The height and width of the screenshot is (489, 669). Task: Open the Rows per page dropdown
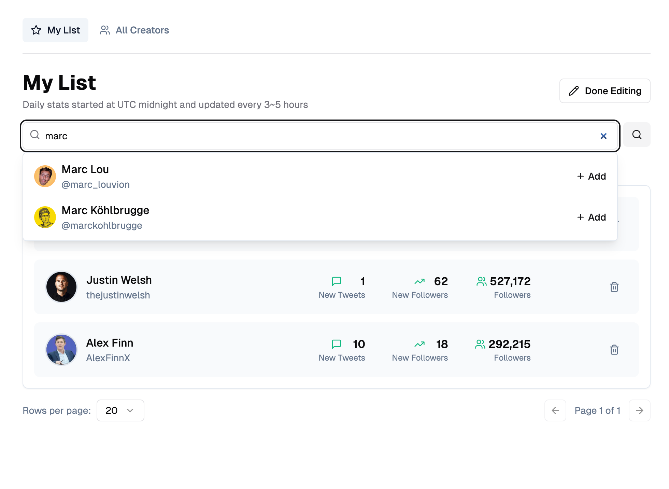coord(120,410)
